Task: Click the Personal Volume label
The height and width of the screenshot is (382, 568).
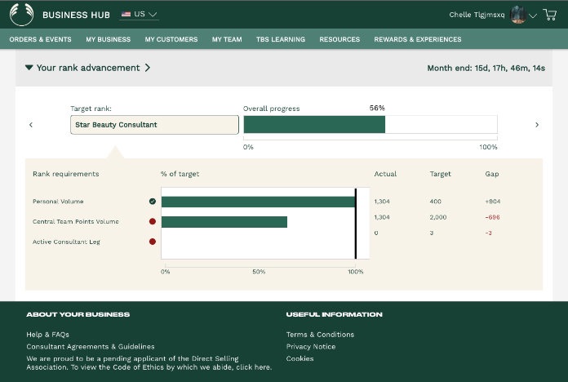Action: click(x=58, y=202)
